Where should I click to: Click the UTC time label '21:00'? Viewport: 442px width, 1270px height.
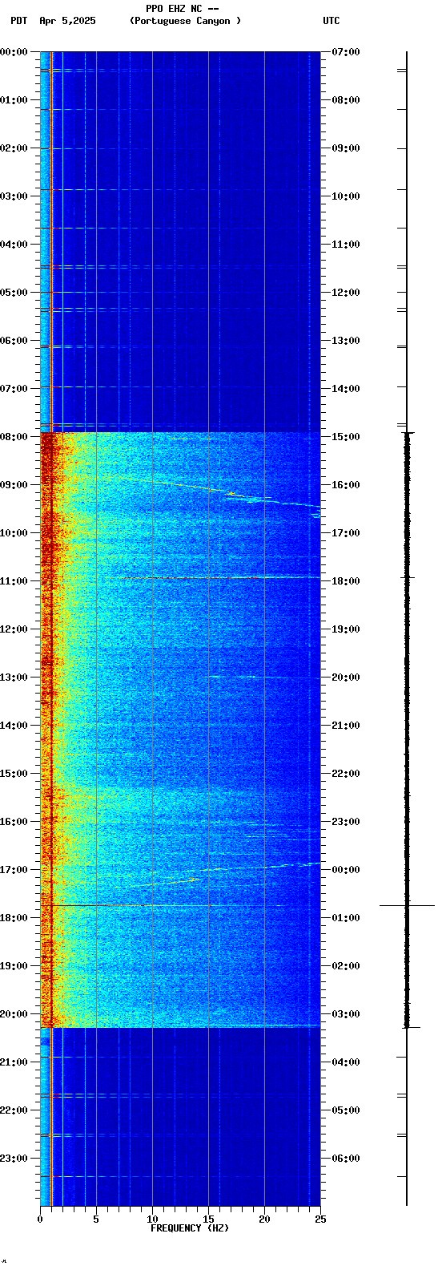tap(346, 726)
